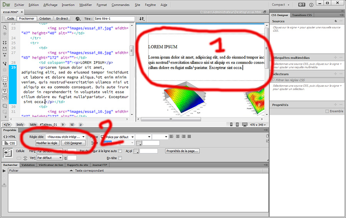Switch to mobile size view icon
Viewport: 346px width, 218px height.
point(231,125)
